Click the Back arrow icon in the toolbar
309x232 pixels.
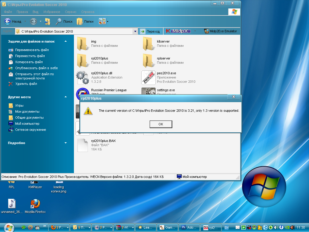tap(8, 21)
